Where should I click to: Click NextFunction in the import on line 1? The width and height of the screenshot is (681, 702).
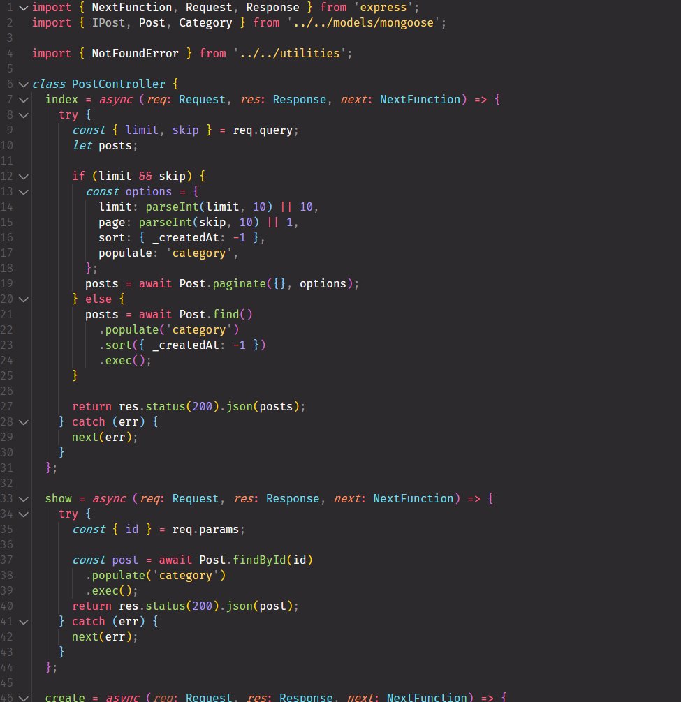tap(132, 8)
